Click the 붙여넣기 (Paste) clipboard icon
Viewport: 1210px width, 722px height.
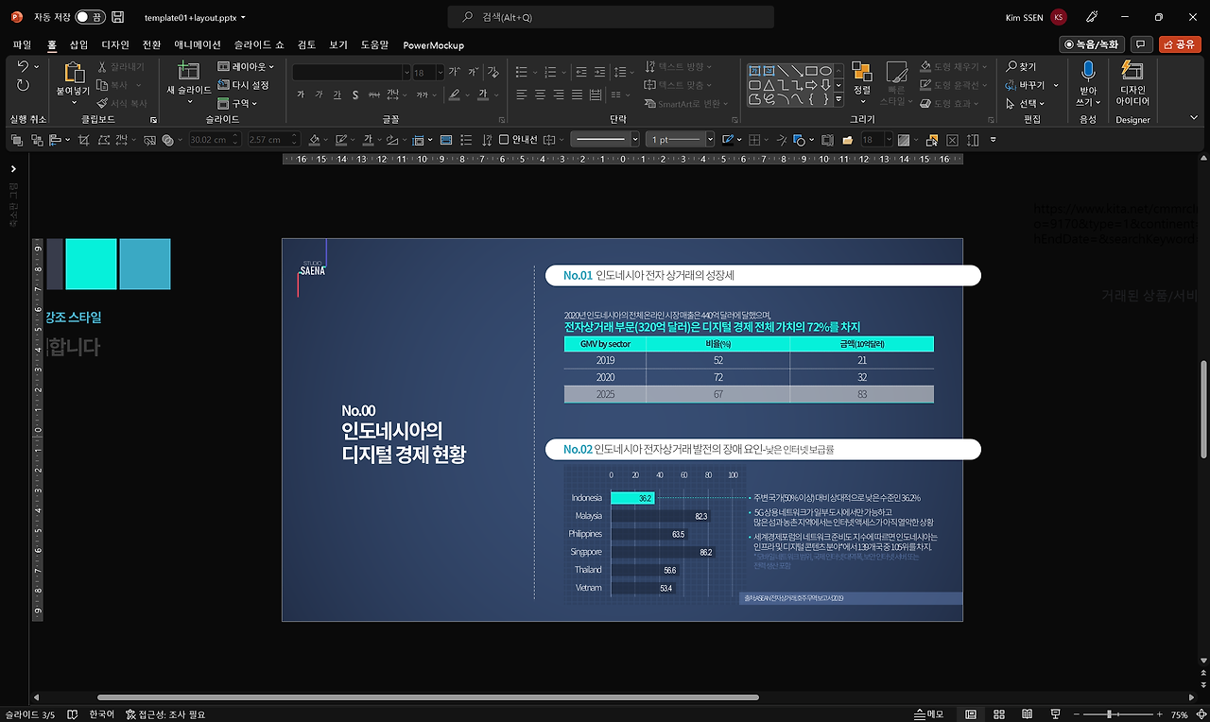pos(73,72)
